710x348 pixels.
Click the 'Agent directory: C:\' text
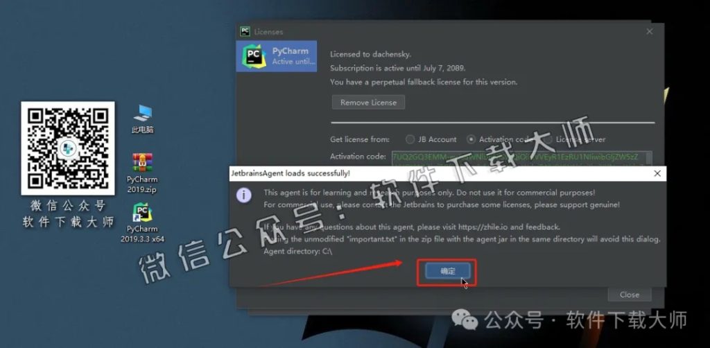298,251
